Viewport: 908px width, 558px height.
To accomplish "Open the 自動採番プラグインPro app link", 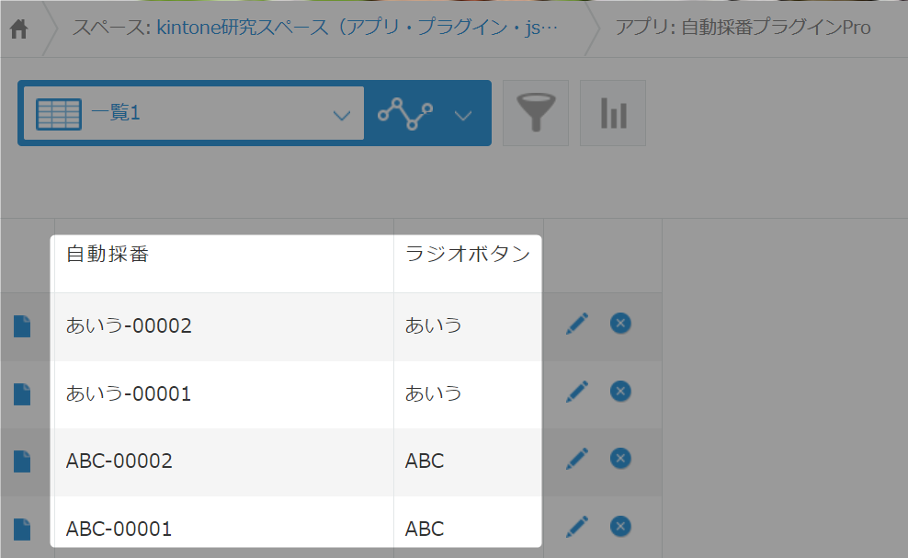I will pyautogui.click(x=775, y=27).
